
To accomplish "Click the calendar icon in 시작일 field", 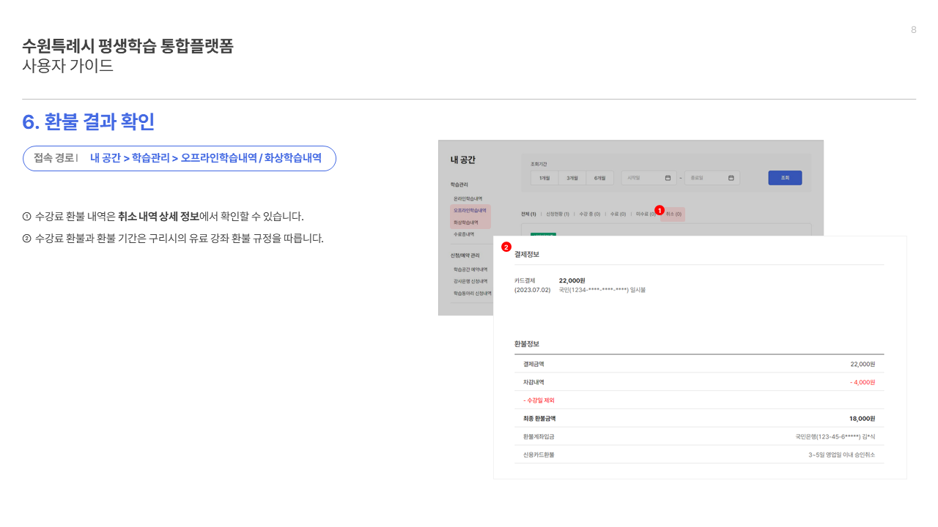I will (668, 178).
